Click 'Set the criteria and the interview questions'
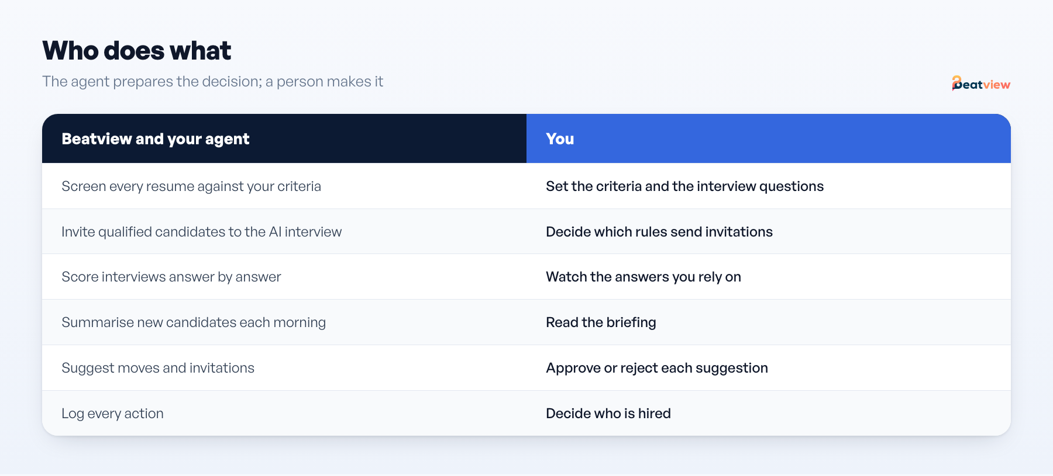 (x=684, y=186)
